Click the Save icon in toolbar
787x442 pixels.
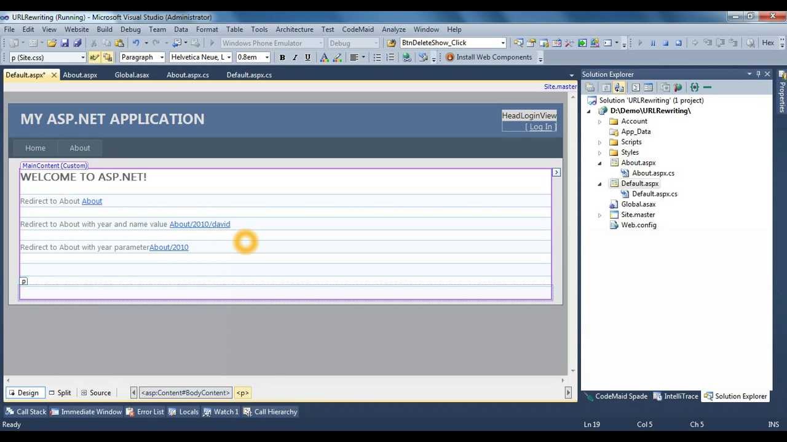pos(65,43)
